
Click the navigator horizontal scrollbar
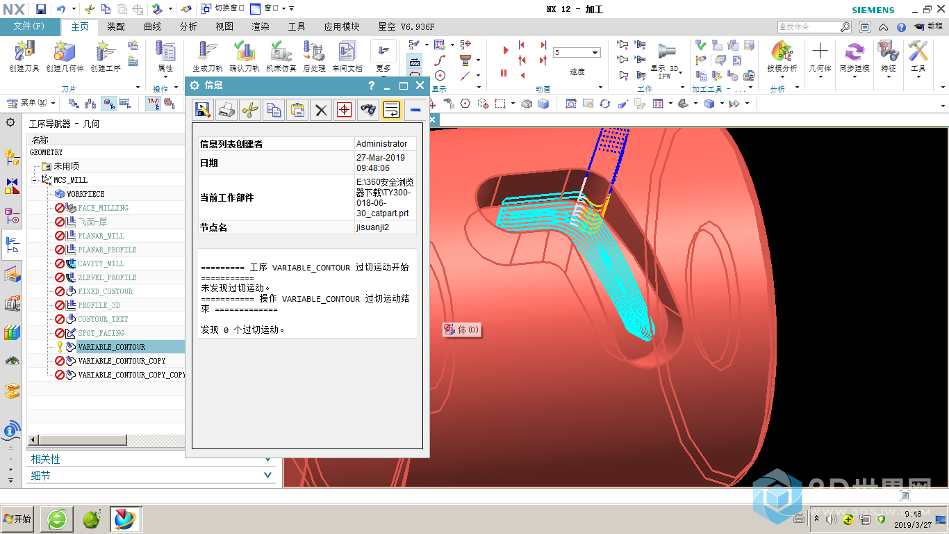(82, 440)
